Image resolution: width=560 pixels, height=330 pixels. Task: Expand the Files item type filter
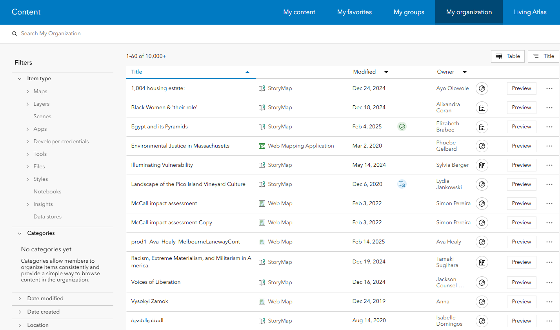27,167
